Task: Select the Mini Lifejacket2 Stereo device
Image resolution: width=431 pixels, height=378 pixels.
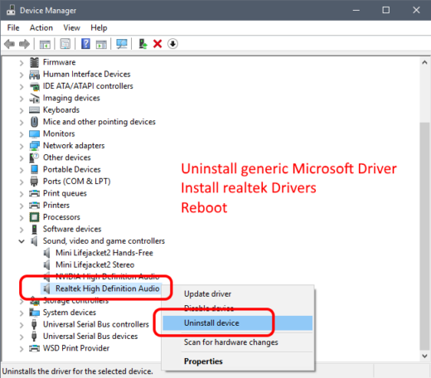Action: (94, 264)
